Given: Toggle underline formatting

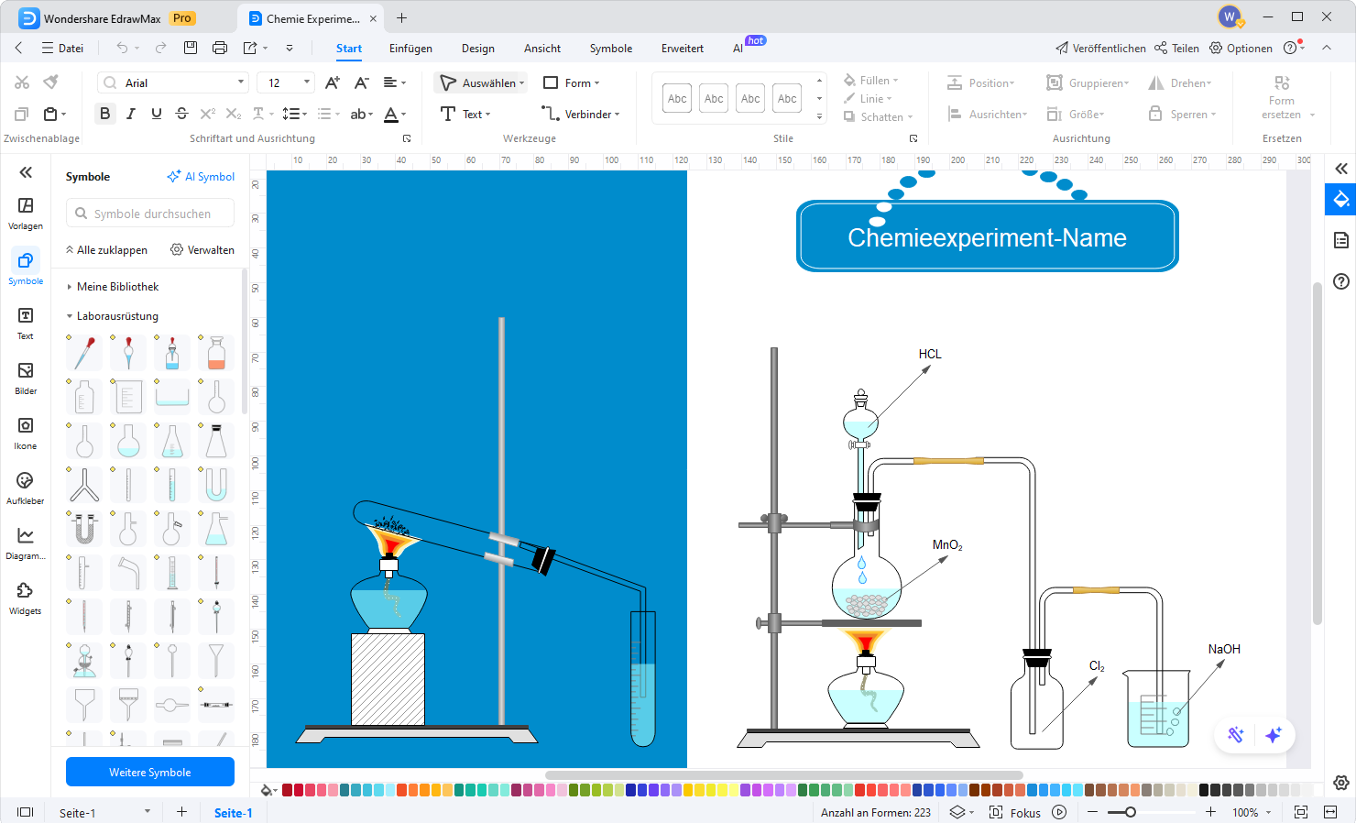Looking at the screenshot, I should [157, 114].
